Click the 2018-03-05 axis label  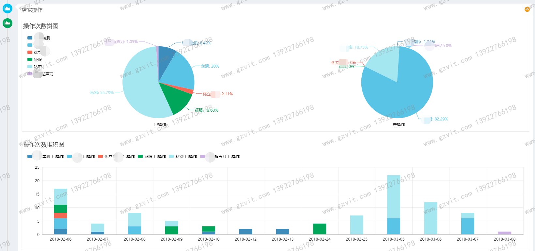[394, 239]
